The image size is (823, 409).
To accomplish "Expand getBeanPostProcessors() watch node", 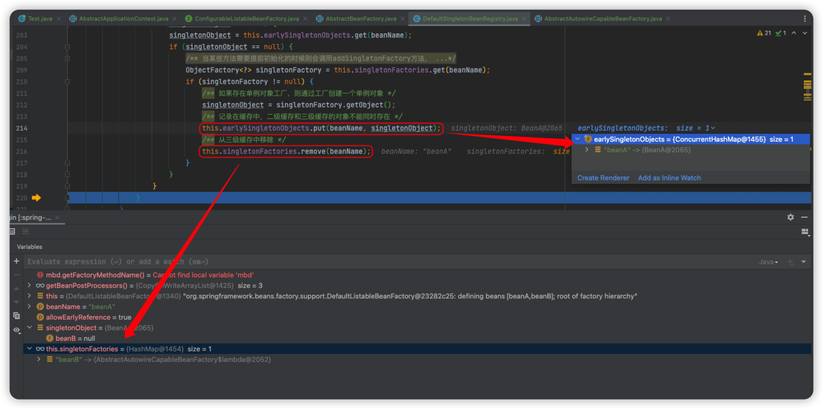I will [30, 285].
